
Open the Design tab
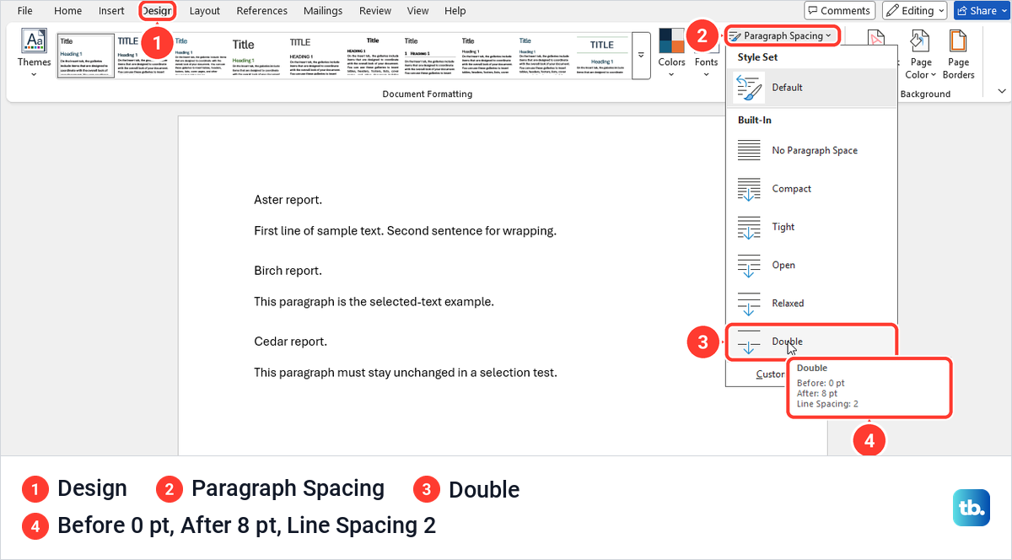(x=156, y=11)
